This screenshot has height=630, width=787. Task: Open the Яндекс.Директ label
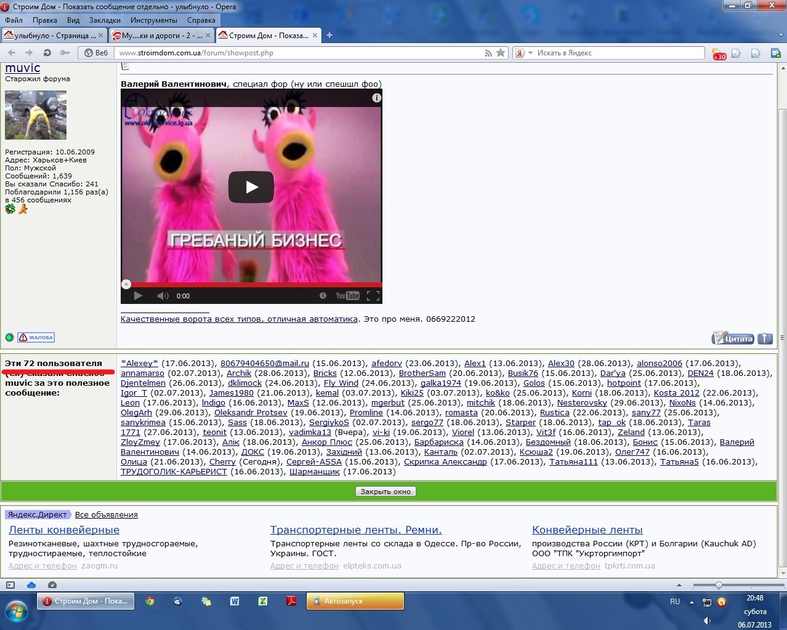coord(38,515)
